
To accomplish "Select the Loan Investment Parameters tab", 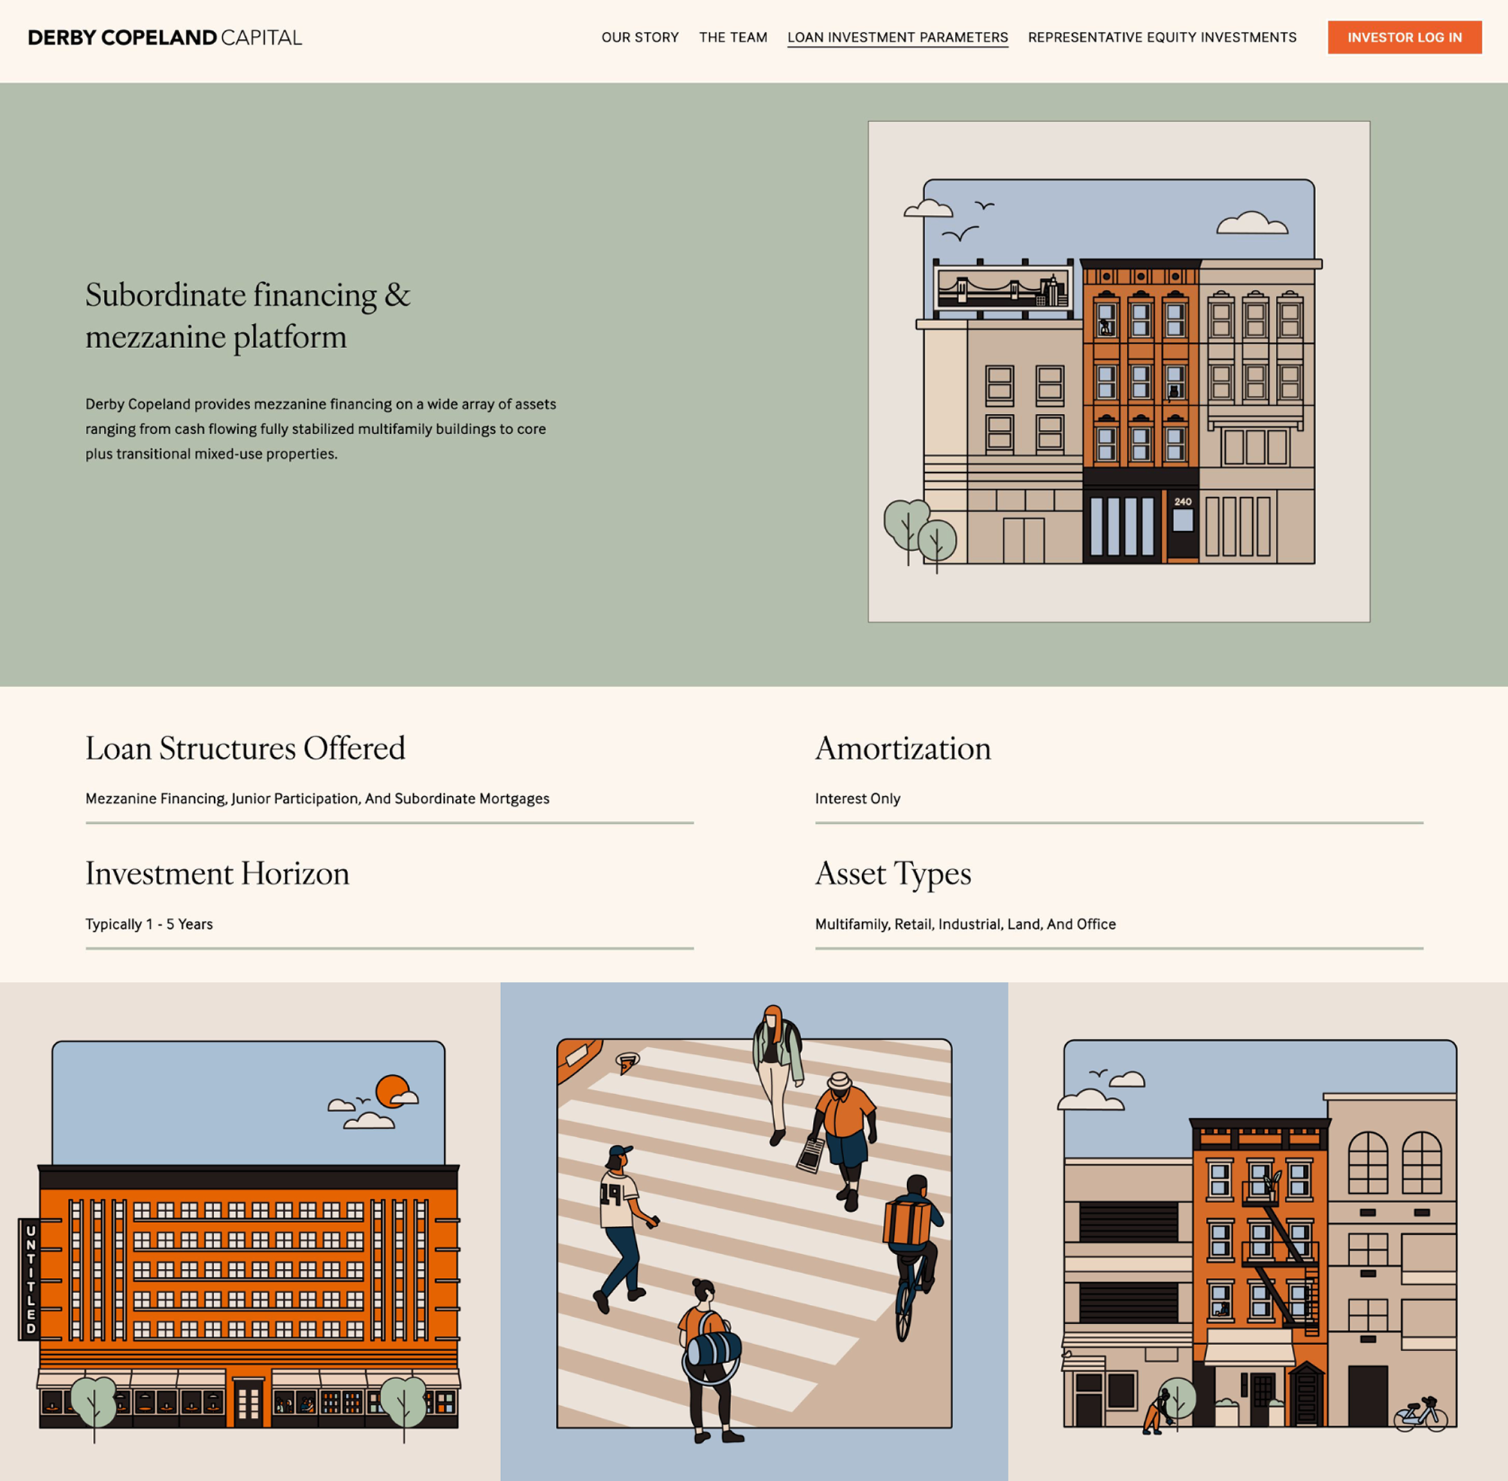I will [x=898, y=37].
